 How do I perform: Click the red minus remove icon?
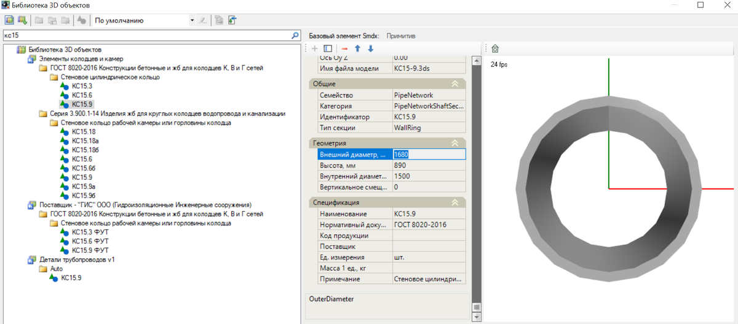344,48
